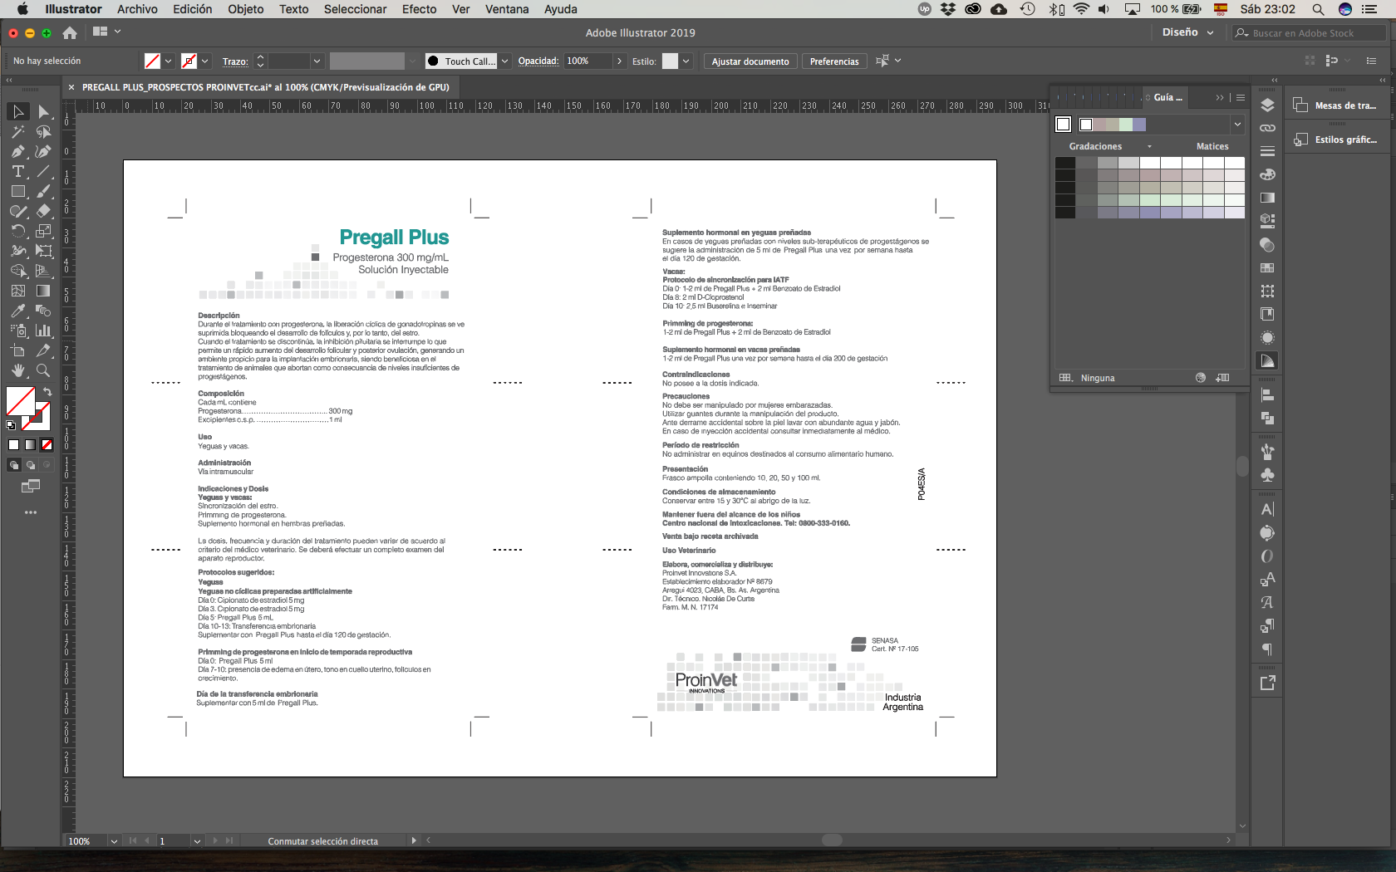1396x872 pixels.
Task: Select the Hand tool
Action: pyautogui.click(x=18, y=370)
